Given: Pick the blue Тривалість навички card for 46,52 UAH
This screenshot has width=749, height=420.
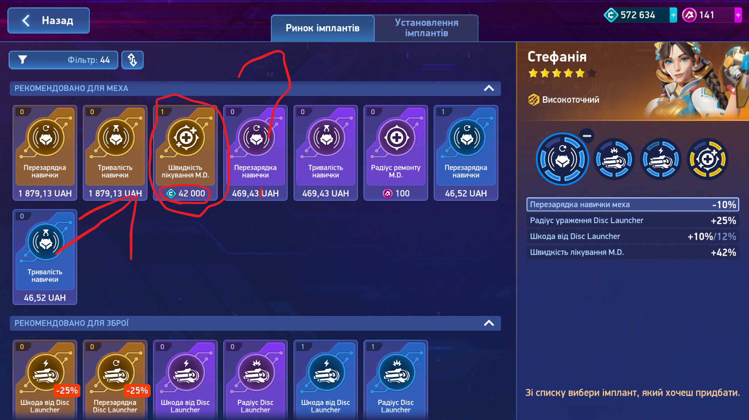Looking at the screenshot, I should click(45, 257).
